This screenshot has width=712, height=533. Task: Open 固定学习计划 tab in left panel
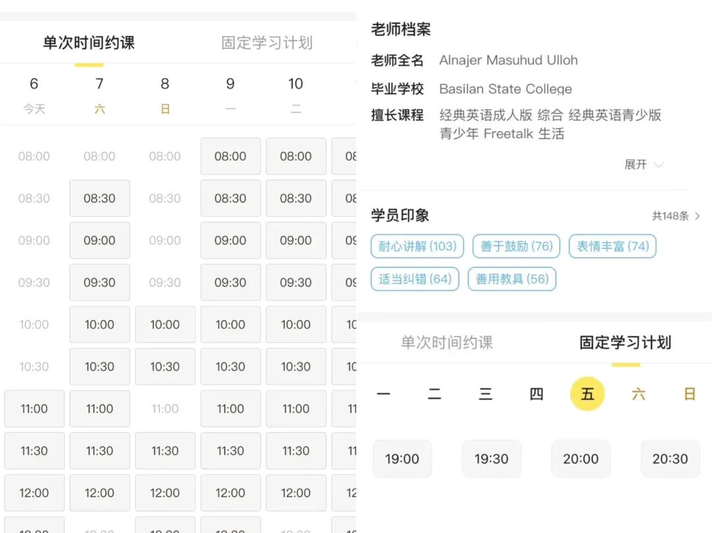point(267,43)
